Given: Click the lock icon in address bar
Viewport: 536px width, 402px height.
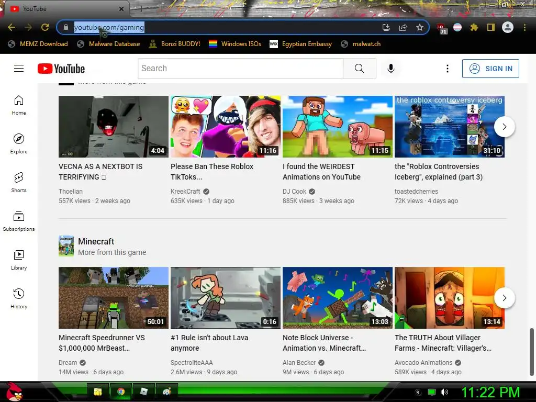Looking at the screenshot, I should (66, 27).
